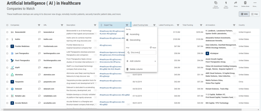261x111 pixels.
Task: Open the notablelabs.com URL link
Action: [50, 96]
